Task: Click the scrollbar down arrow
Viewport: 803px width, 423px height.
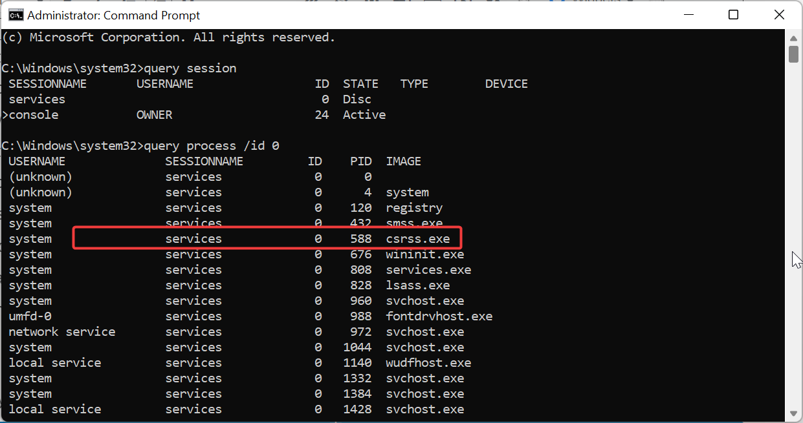Action: point(793,413)
